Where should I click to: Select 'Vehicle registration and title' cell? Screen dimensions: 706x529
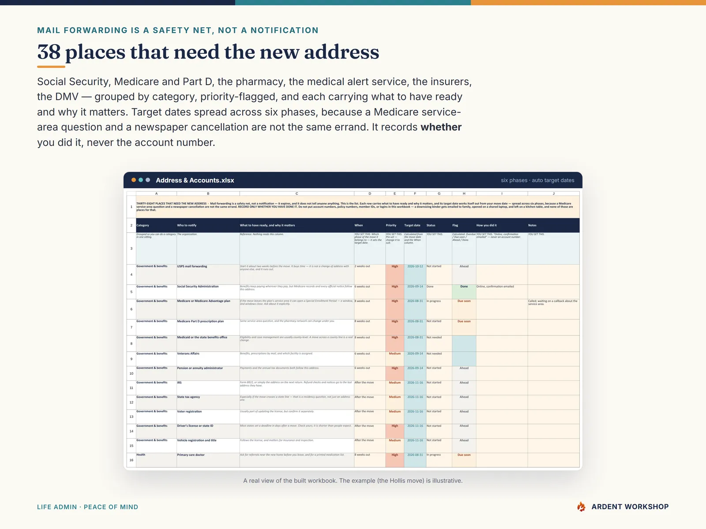(x=208, y=446)
